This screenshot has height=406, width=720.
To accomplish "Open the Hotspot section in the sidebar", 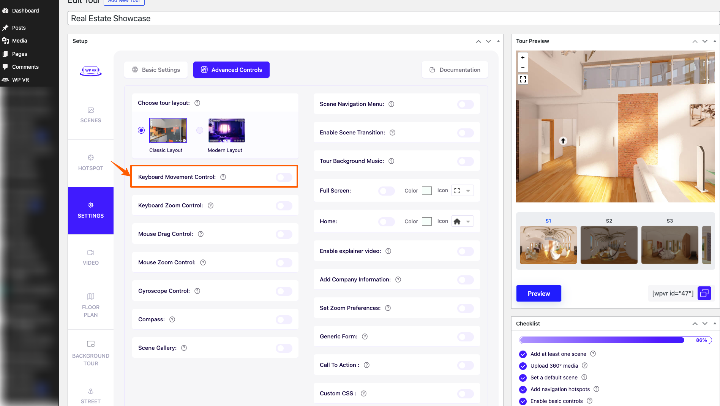I will [90, 163].
